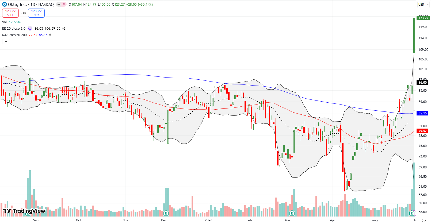Click the 105.00 price axis label
This screenshot has height=224, width=431.
click(x=423, y=59)
